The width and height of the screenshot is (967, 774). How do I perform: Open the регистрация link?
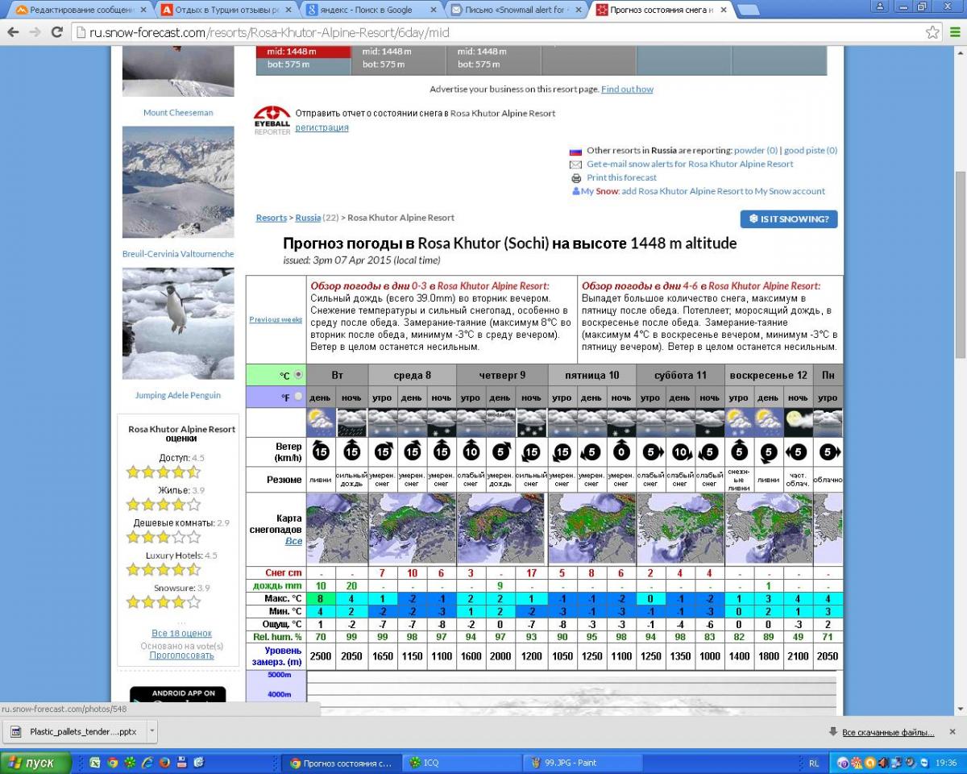click(322, 127)
